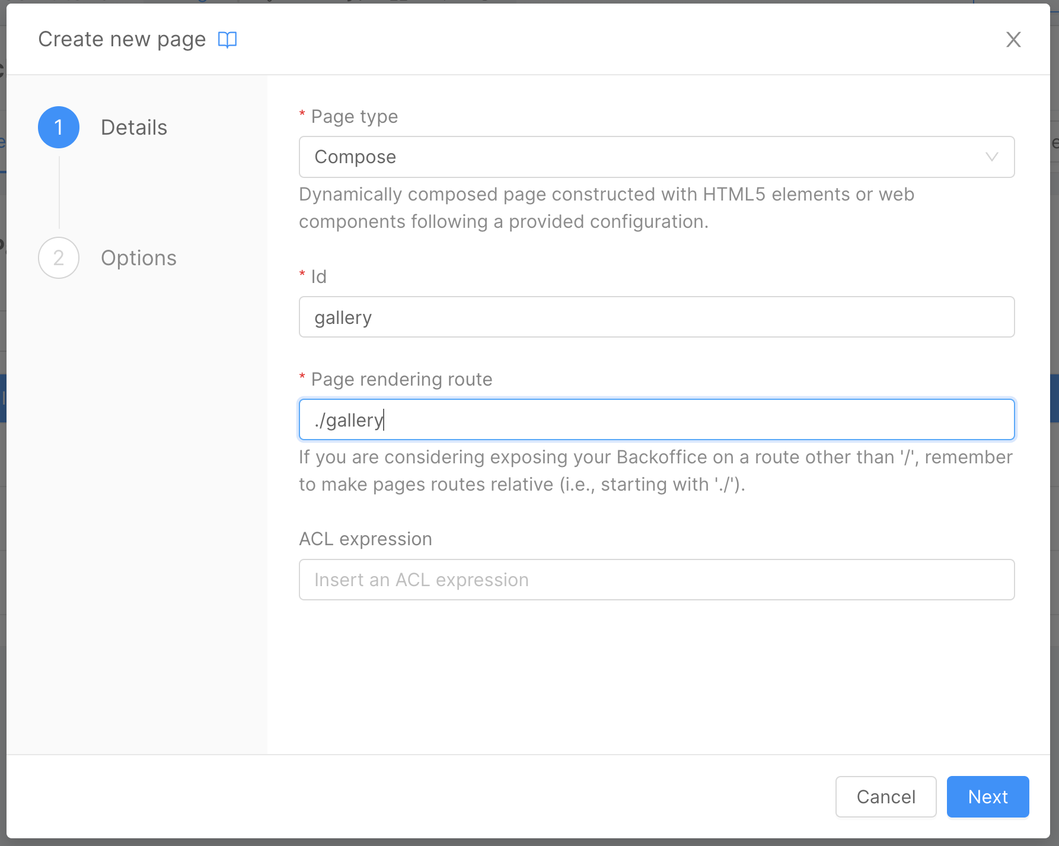Click the required asterisk beside Page rendering route
1059x846 pixels.
[x=302, y=379]
